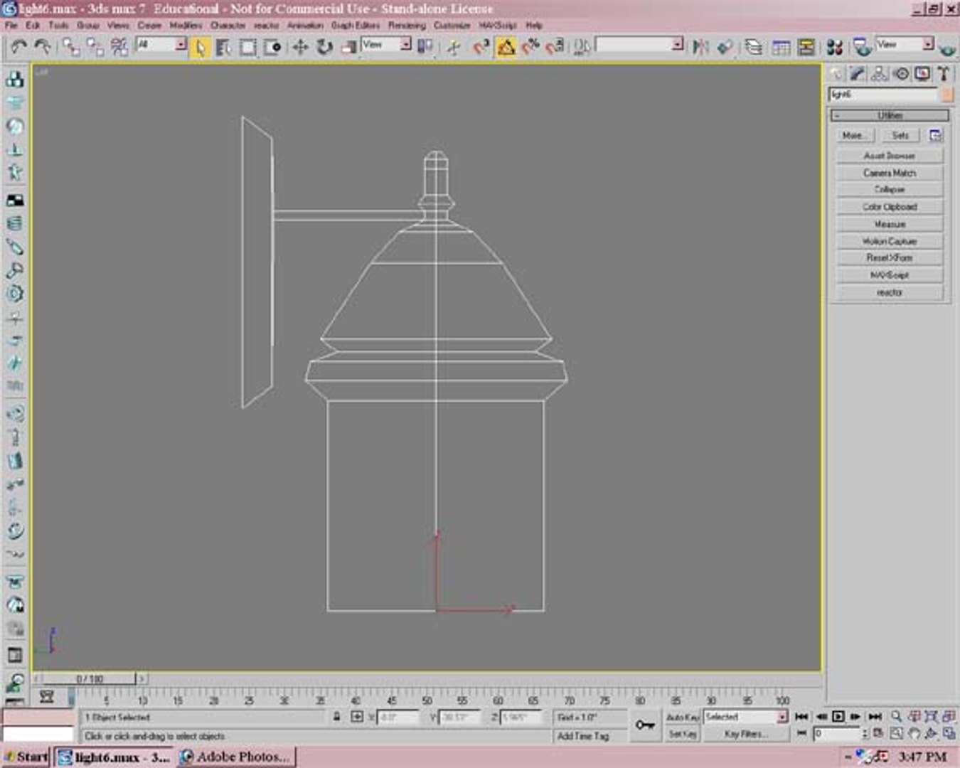The height and width of the screenshot is (768, 960).
Task: Open the Tools menu
Action: (58, 25)
